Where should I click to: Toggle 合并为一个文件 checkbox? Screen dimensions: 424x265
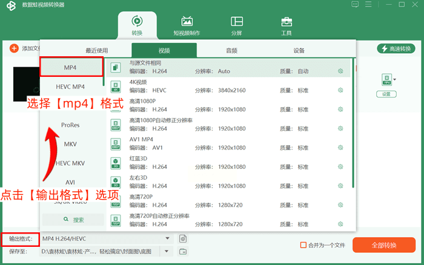(304, 245)
